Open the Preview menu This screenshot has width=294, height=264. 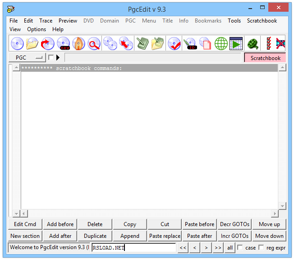point(68,21)
